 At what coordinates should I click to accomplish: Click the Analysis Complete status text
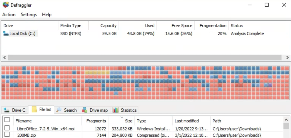(x=247, y=34)
